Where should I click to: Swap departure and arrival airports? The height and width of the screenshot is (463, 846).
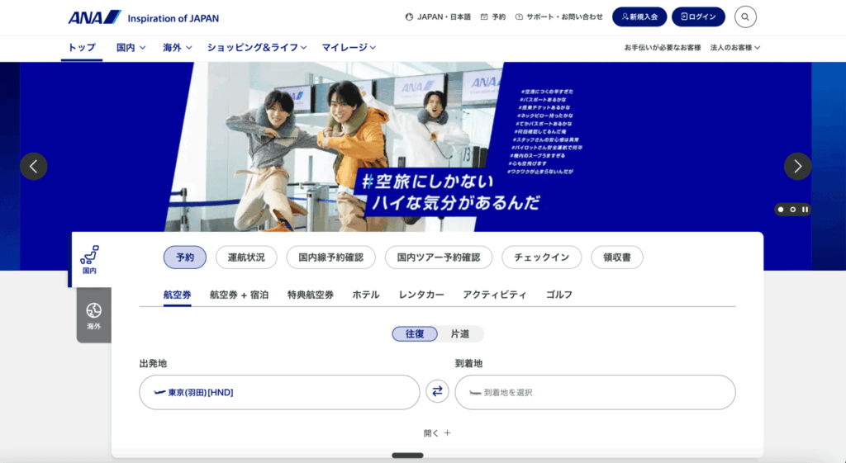[437, 390]
